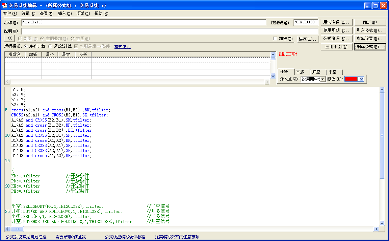
Task: Open 公式系统常见问题汇总 link
Action: point(26,237)
